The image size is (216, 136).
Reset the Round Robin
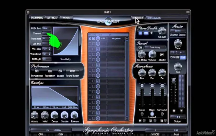click(x=72, y=71)
